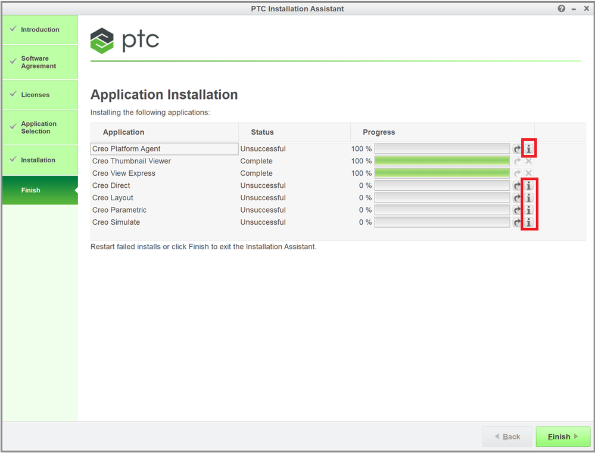Click 0 % value for Creo Simulate
This screenshot has width=595, height=453.
366,222
